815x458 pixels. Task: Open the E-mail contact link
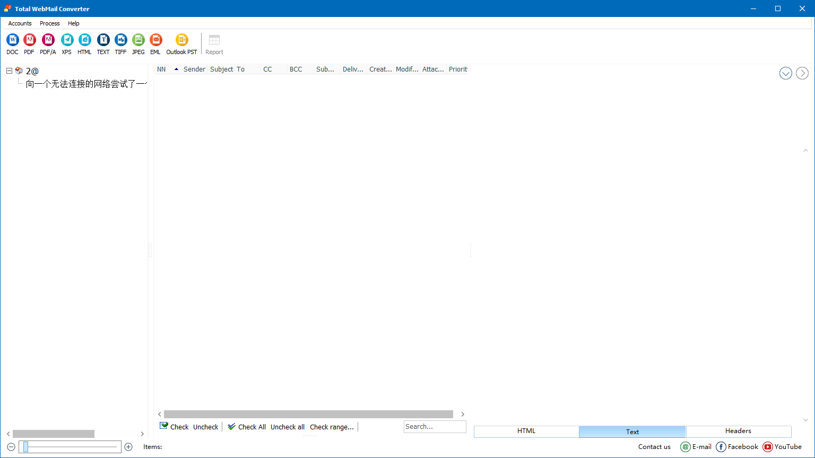point(696,447)
